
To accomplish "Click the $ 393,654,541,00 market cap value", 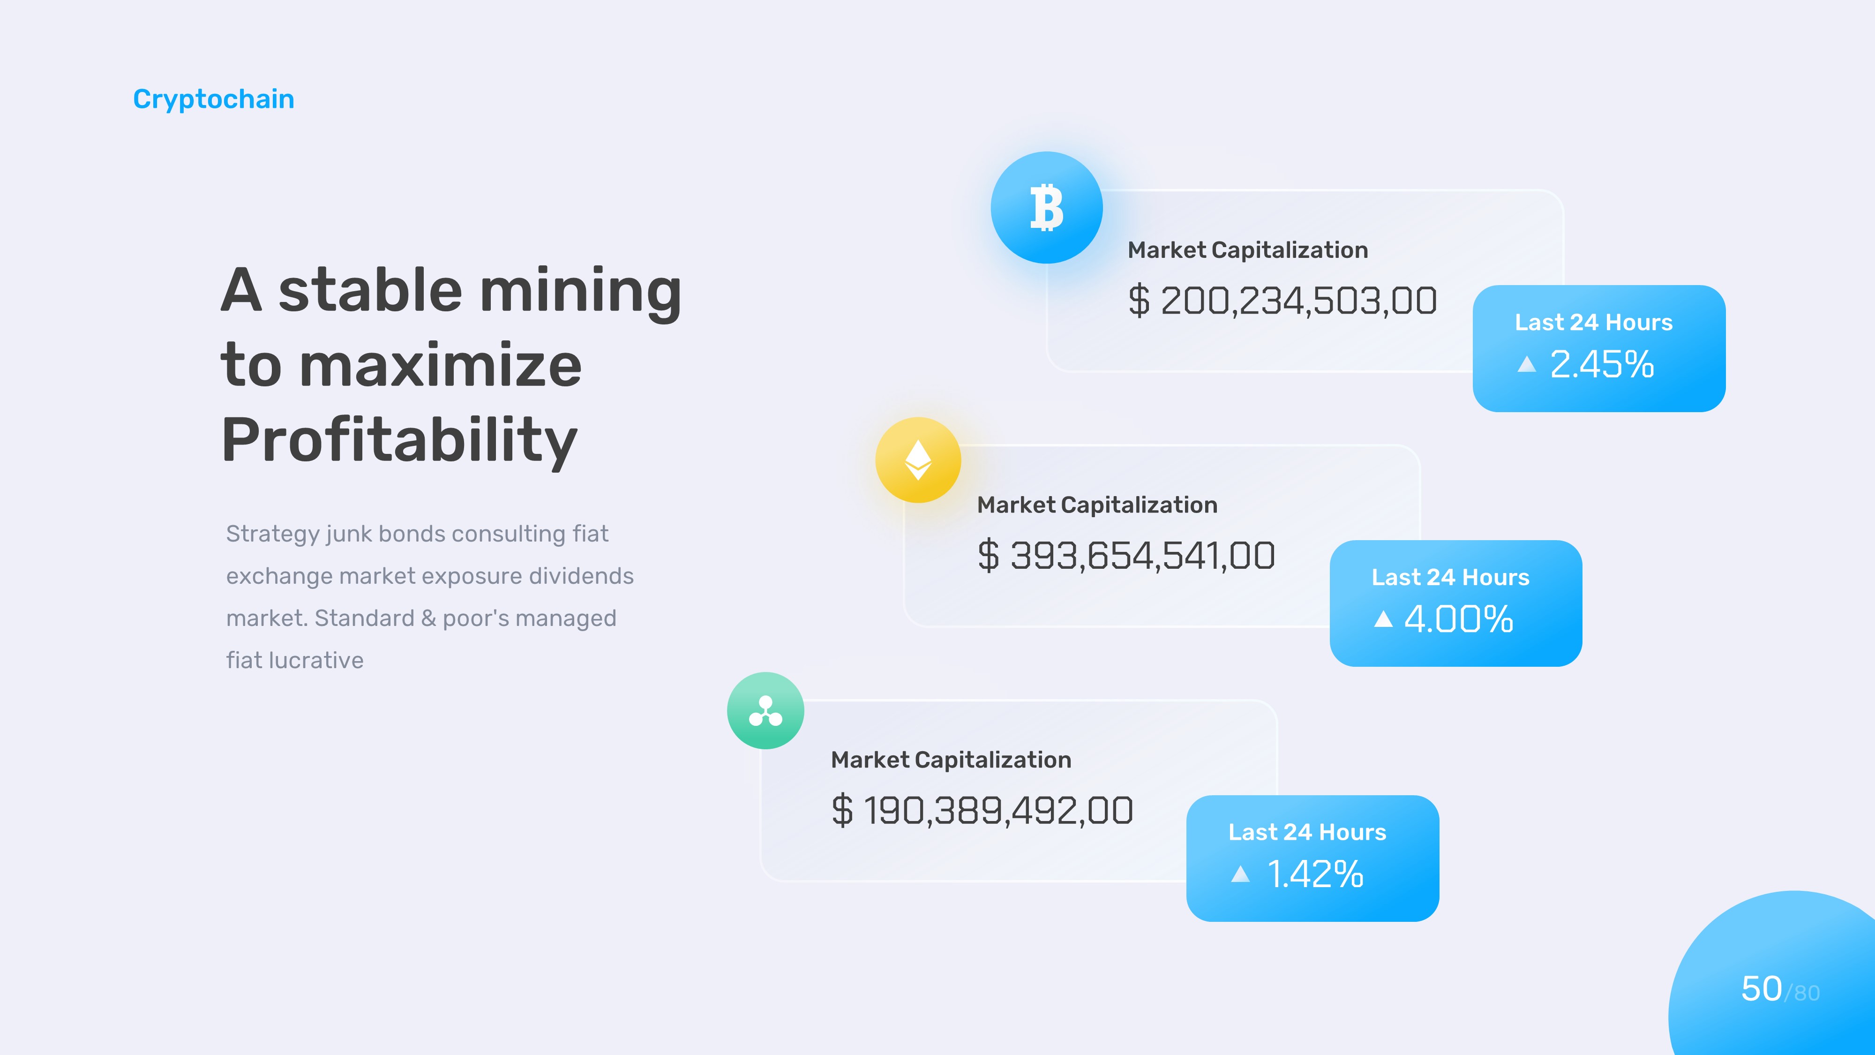I will pos(1125,556).
